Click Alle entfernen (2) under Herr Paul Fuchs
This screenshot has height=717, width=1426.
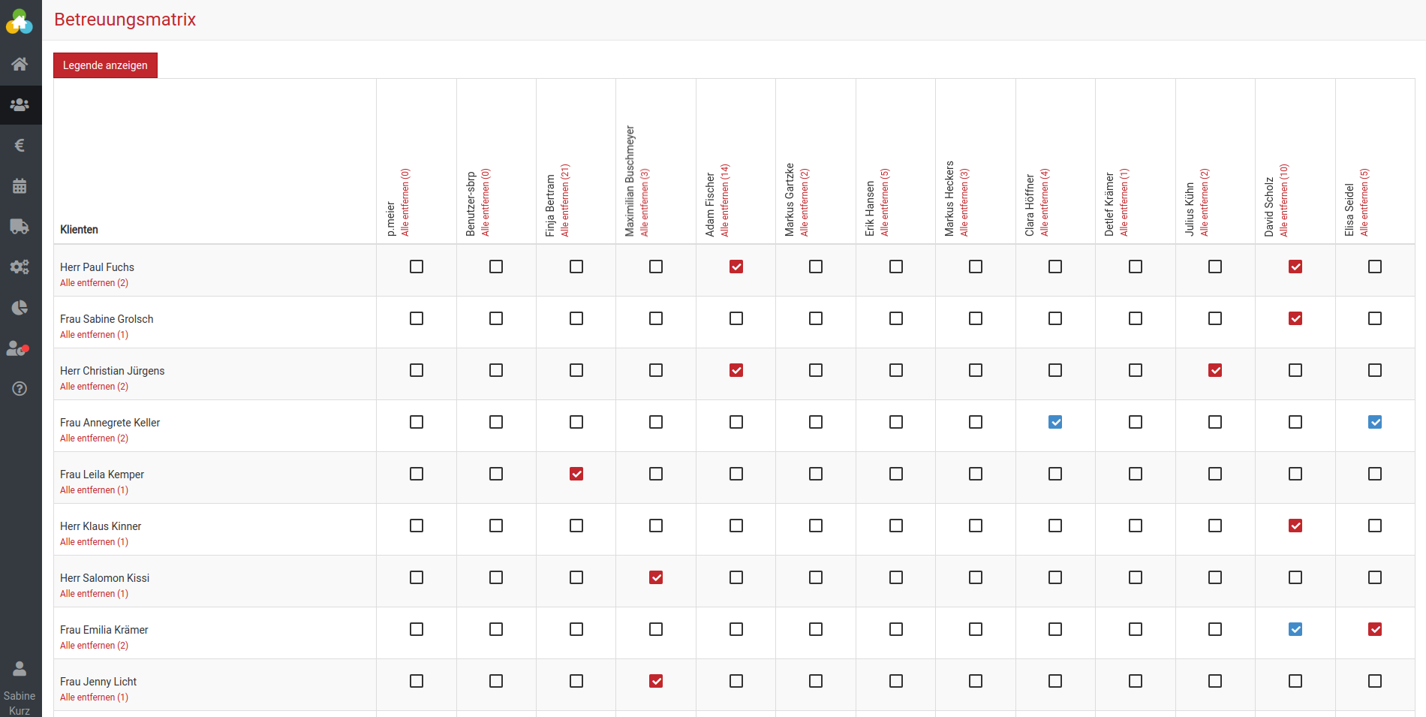click(94, 283)
